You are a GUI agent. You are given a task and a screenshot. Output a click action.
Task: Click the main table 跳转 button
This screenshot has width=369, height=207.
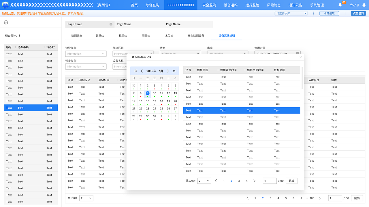point(357,198)
